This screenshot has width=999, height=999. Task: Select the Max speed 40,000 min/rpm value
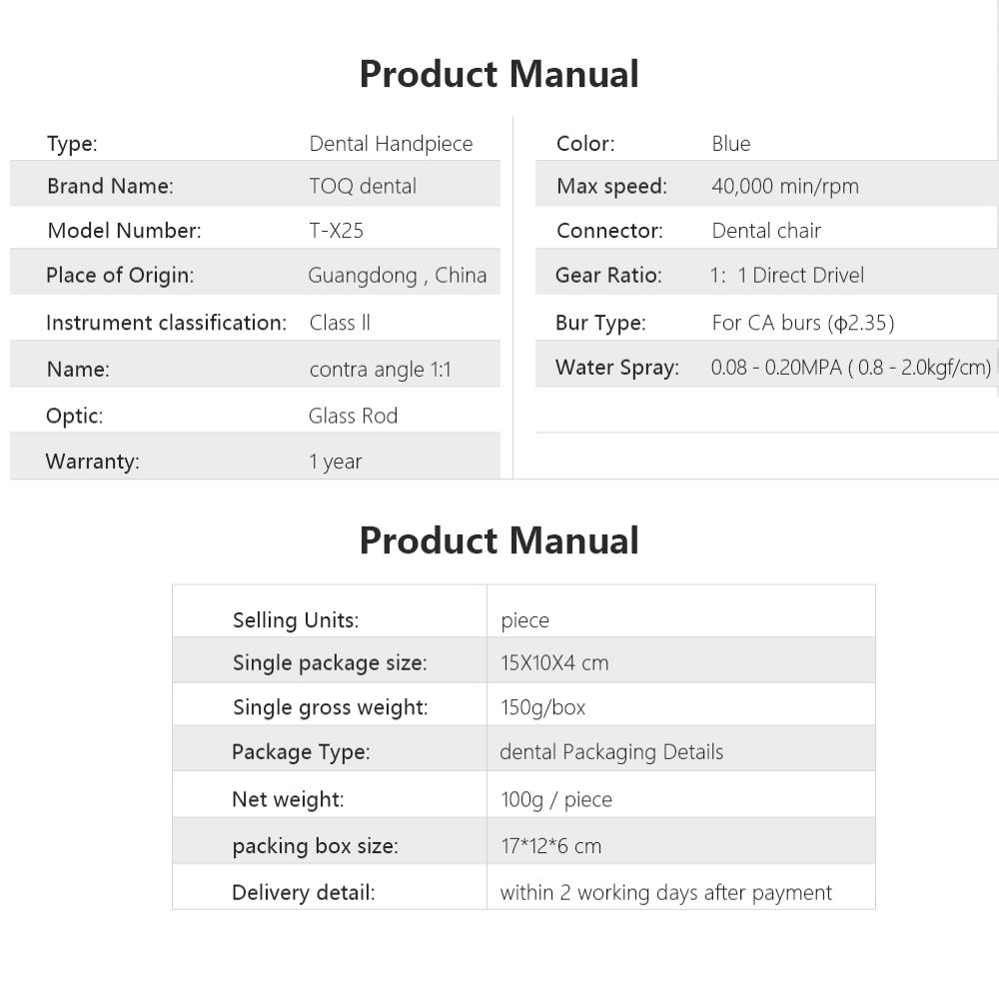pyautogui.click(x=785, y=186)
